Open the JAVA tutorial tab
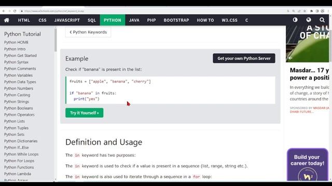This screenshot has height=186, width=332. click(x=134, y=20)
